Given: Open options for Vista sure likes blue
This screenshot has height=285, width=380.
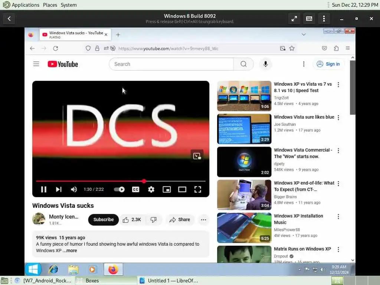Looking at the screenshot, I should click(x=338, y=118).
